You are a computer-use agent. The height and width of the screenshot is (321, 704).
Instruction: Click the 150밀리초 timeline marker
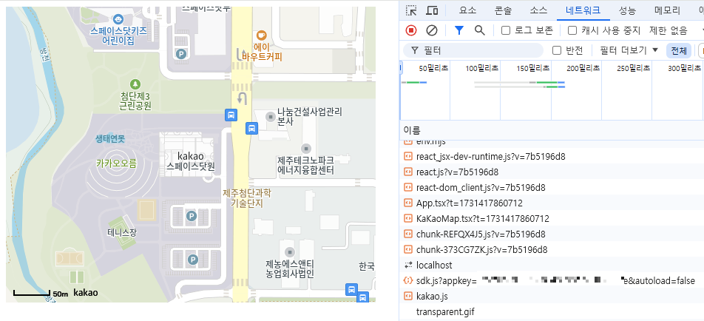coord(532,68)
